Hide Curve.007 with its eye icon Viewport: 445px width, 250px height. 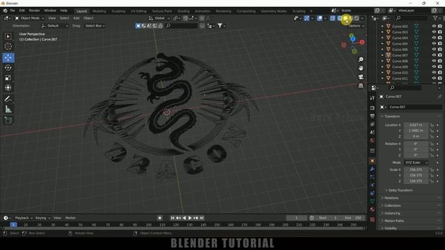point(434,55)
